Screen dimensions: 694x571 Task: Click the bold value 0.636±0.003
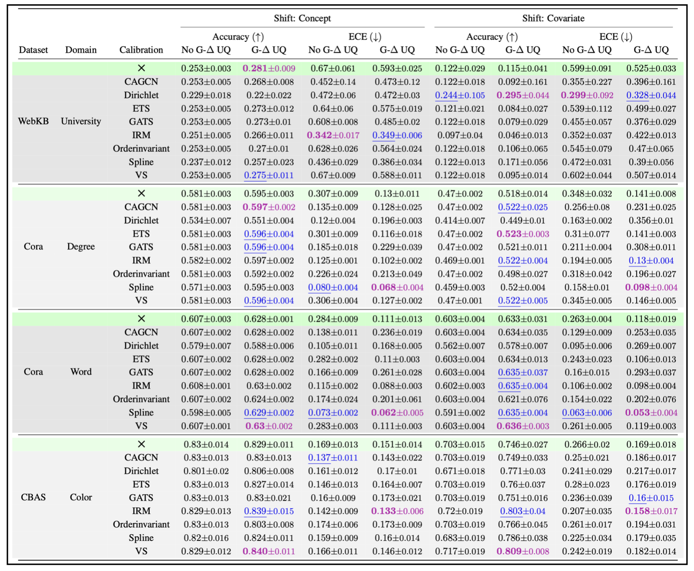click(x=523, y=426)
